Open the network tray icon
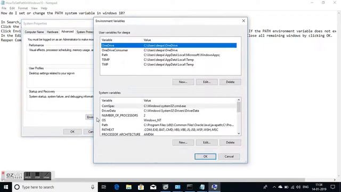 coord(293,187)
